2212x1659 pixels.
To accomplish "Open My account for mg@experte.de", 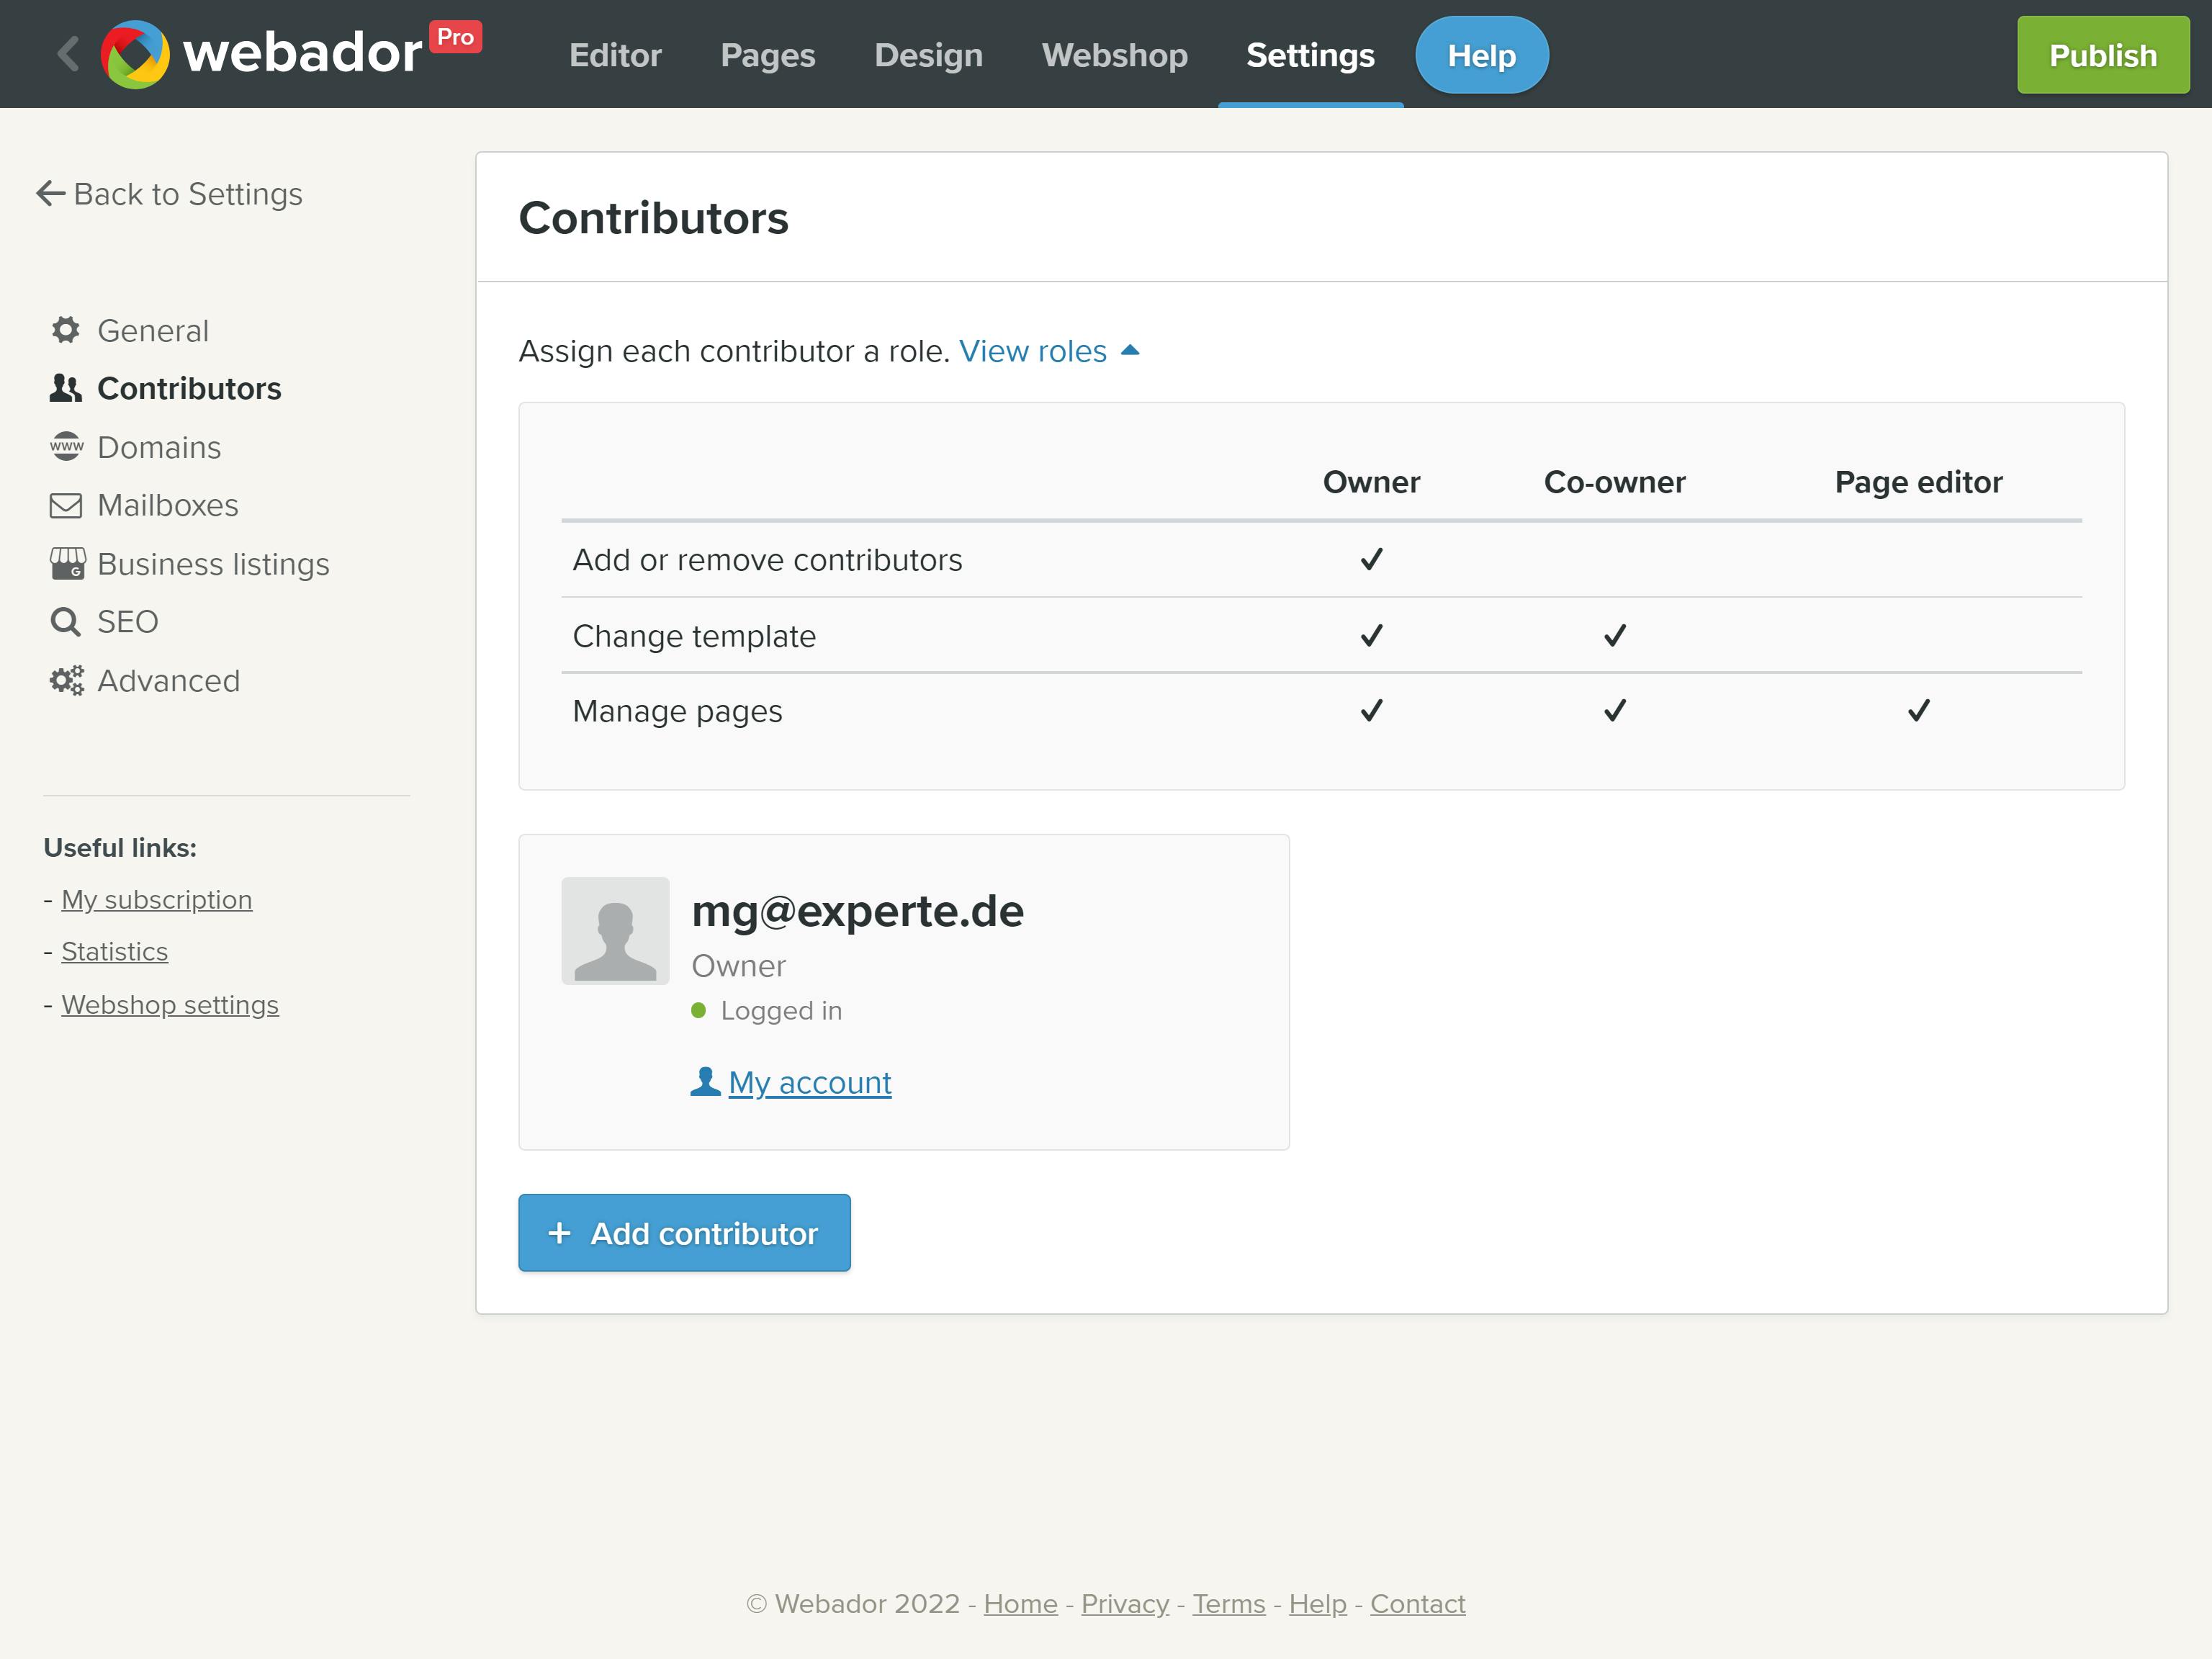I will [809, 1082].
